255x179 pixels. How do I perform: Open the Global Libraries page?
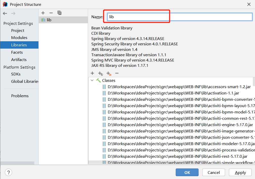[x=25, y=81]
